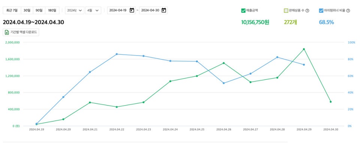This screenshot has width=362, height=145.
Task: Click the 68.5% item winner value
Action: (x=326, y=22)
